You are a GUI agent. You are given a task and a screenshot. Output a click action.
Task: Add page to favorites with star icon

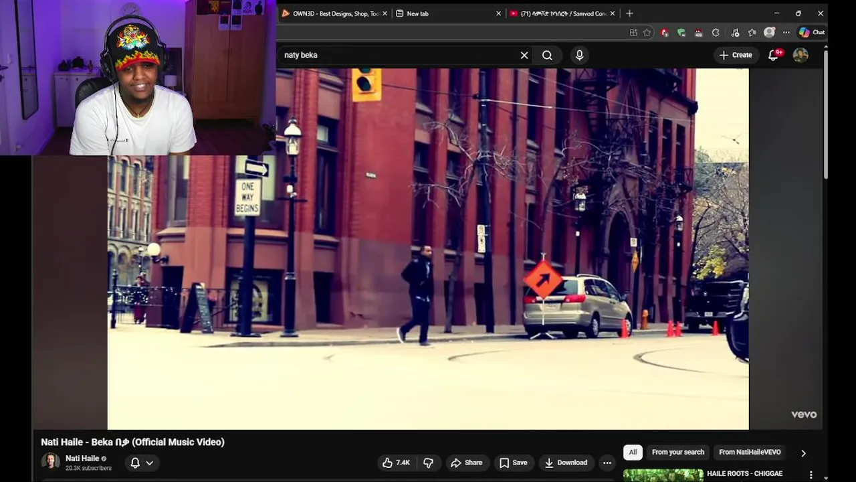coord(647,32)
